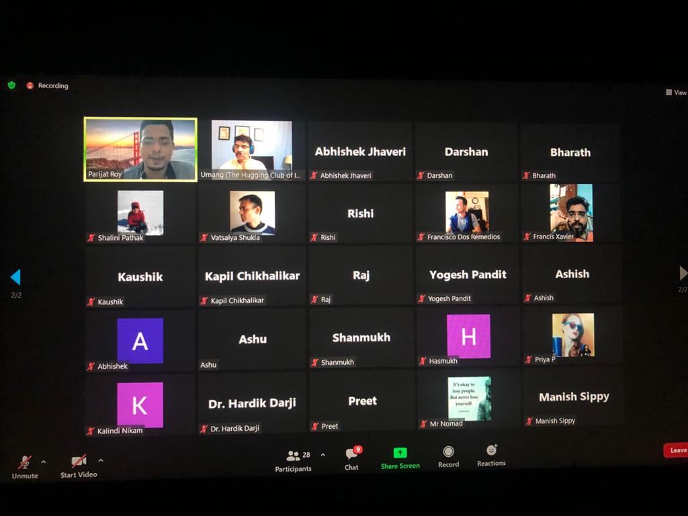688x516 pixels.
Task: Click muted mic icon beside Rishi label
Action: (314, 237)
